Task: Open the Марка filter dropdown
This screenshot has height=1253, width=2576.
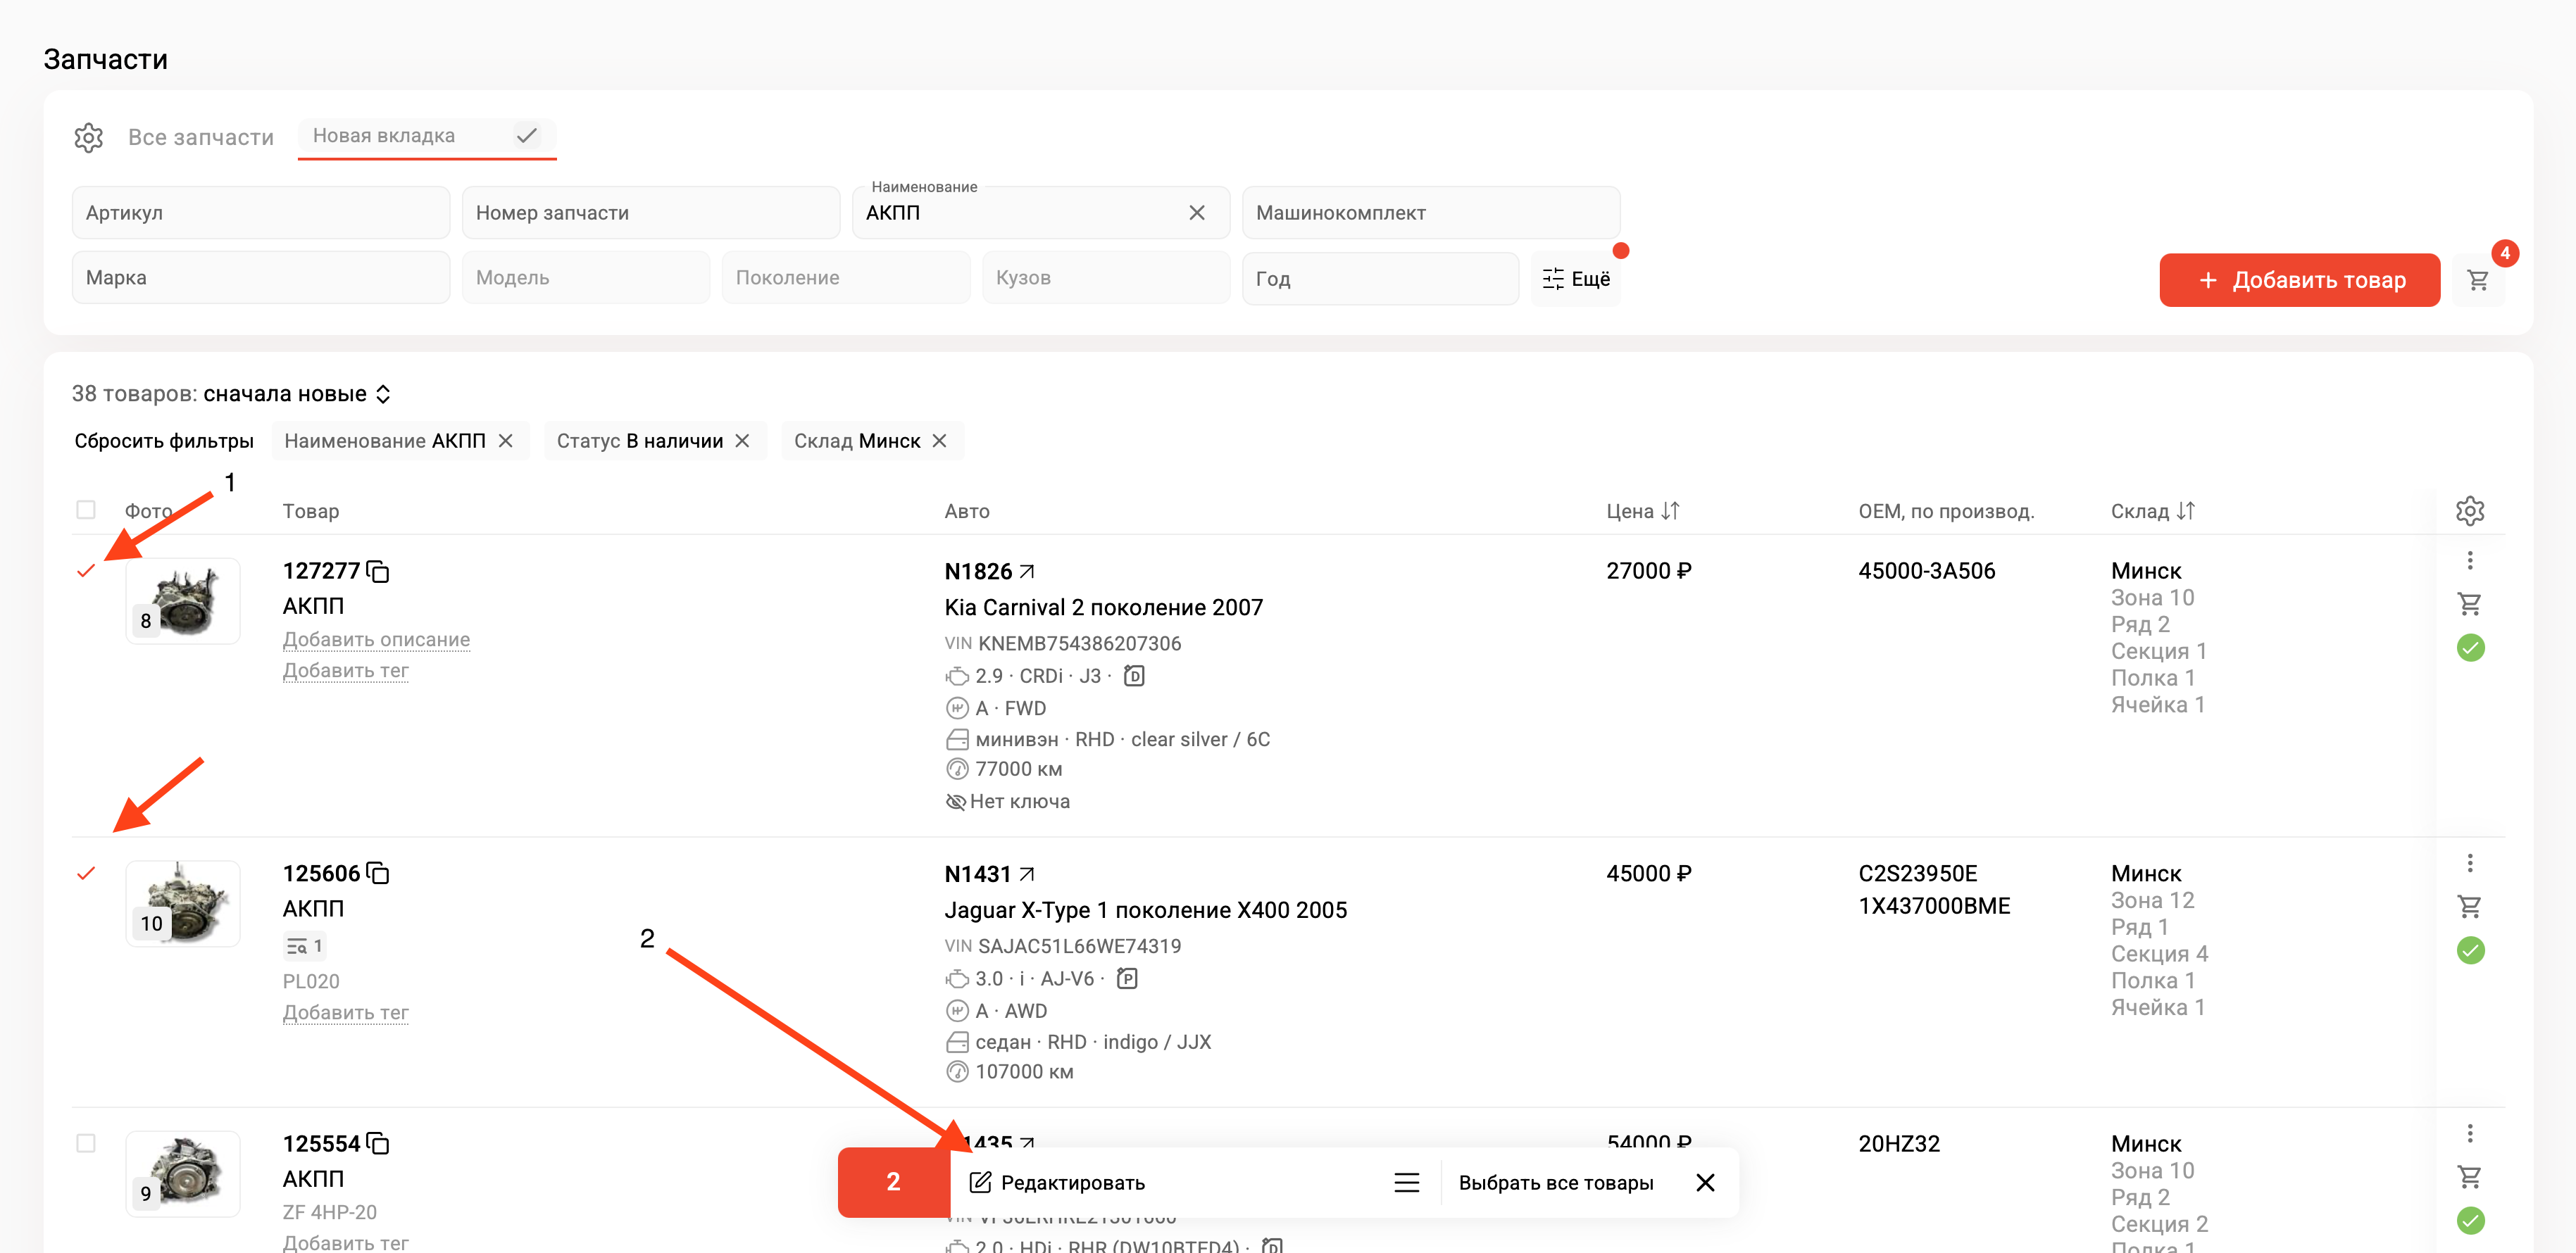Action: coord(260,278)
